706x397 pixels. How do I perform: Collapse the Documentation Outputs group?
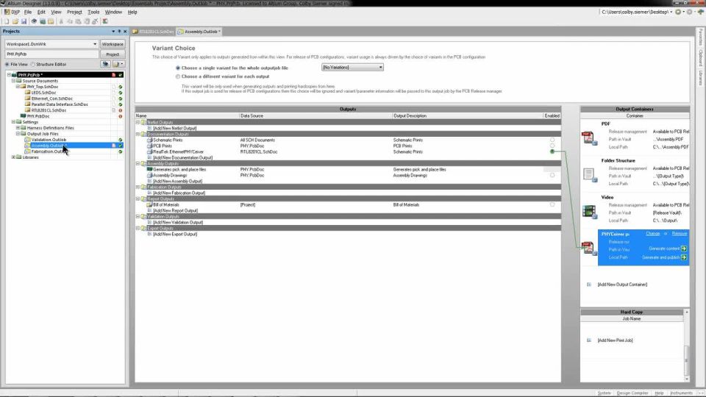pyautogui.click(x=138, y=134)
